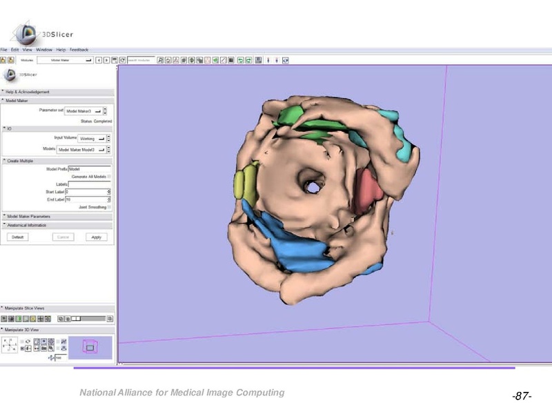Open the File menu
Screen dimensions: 552x414
click(x=3, y=50)
